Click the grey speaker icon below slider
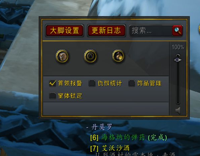Viewport: 200px width, 156px height. tap(178, 110)
